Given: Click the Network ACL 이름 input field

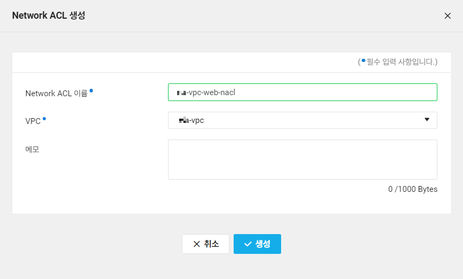Looking at the screenshot, I should click(x=302, y=92).
